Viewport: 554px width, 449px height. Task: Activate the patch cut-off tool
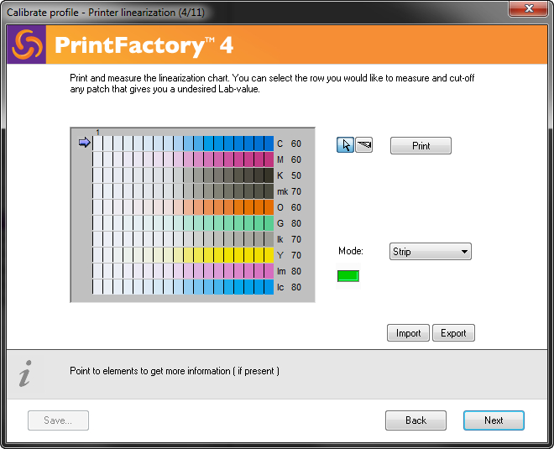point(364,145)
